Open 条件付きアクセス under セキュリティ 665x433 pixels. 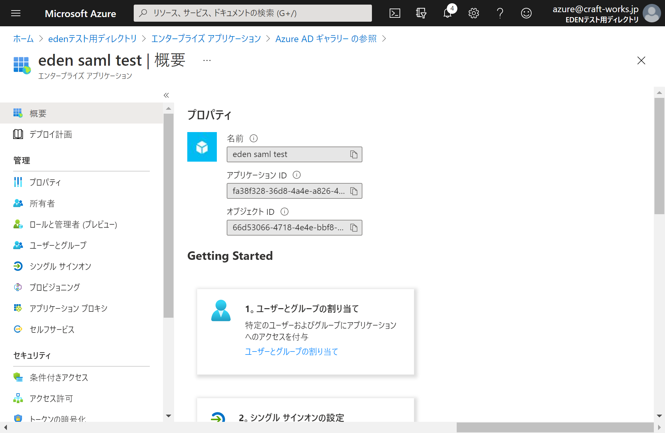click(x=81, y=377)
